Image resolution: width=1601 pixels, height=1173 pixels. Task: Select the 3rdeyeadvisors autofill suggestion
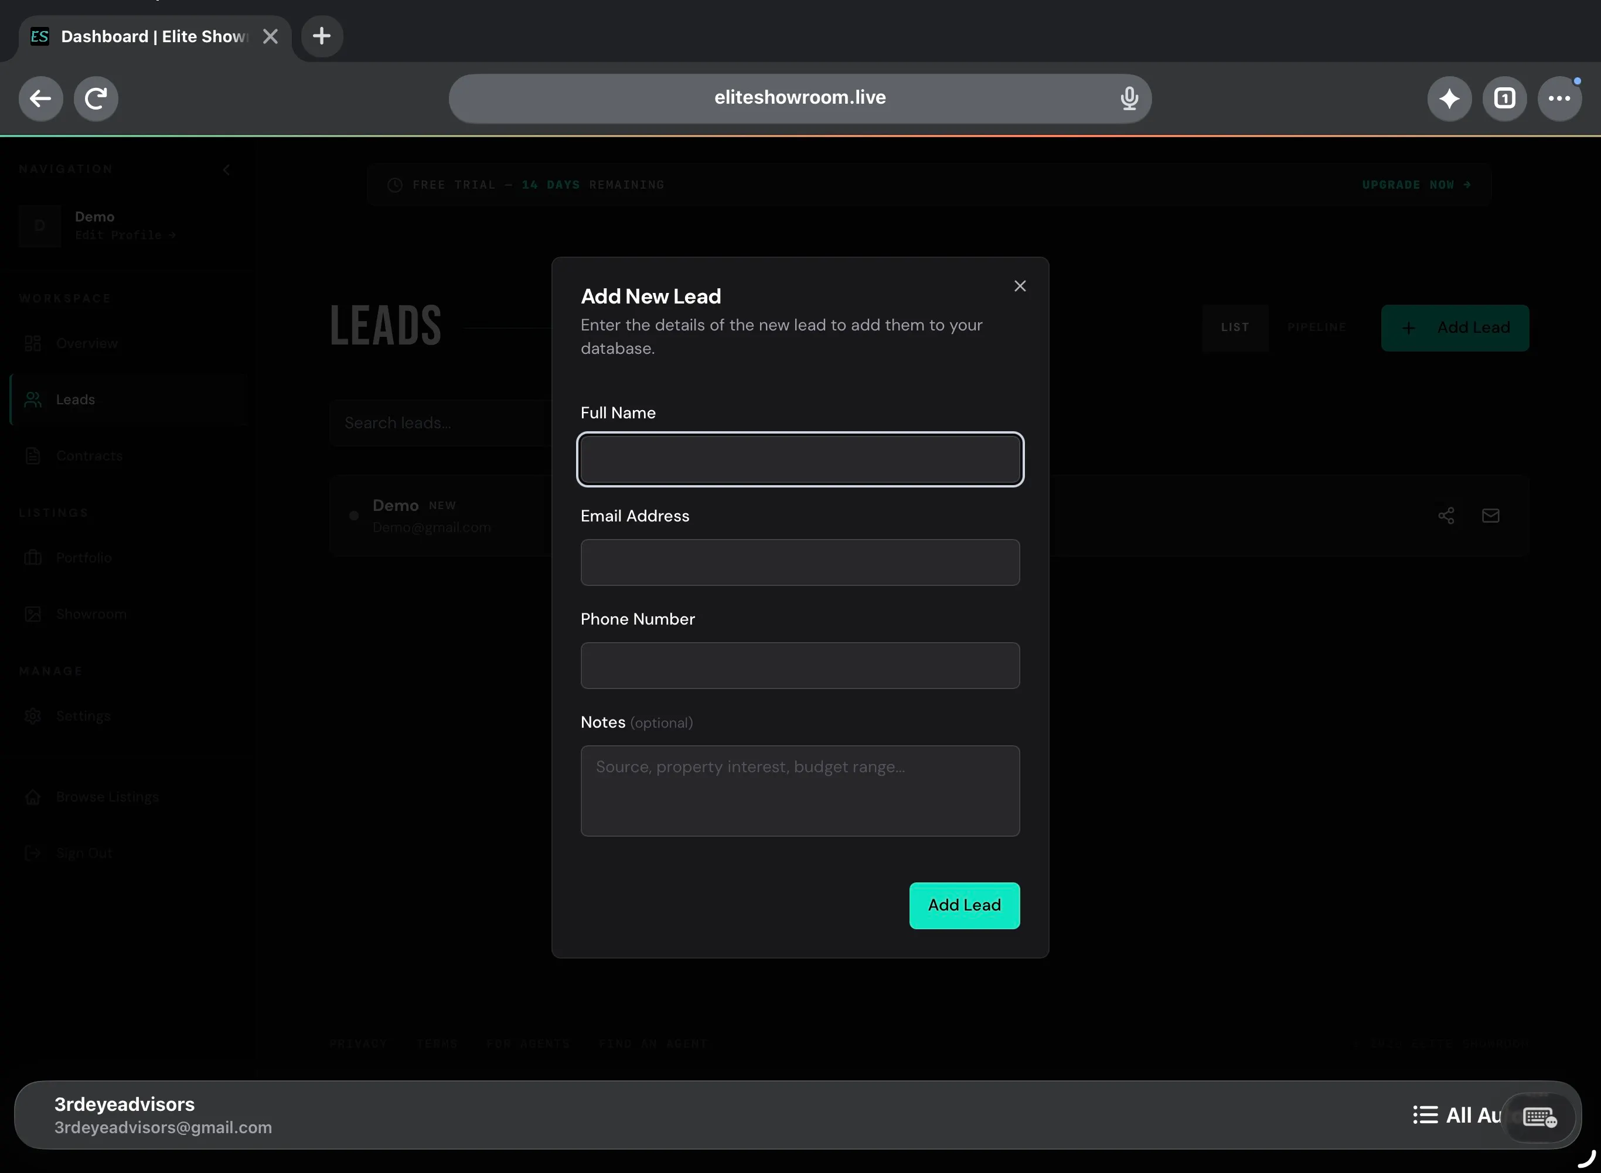pyautogui.click(x=163, y=1115)
